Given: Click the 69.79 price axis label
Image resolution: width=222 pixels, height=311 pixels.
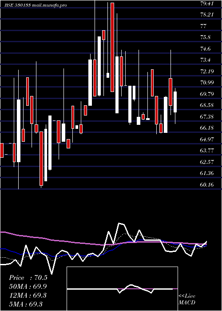Looking at the screenshot, I should tap(207, 94).
